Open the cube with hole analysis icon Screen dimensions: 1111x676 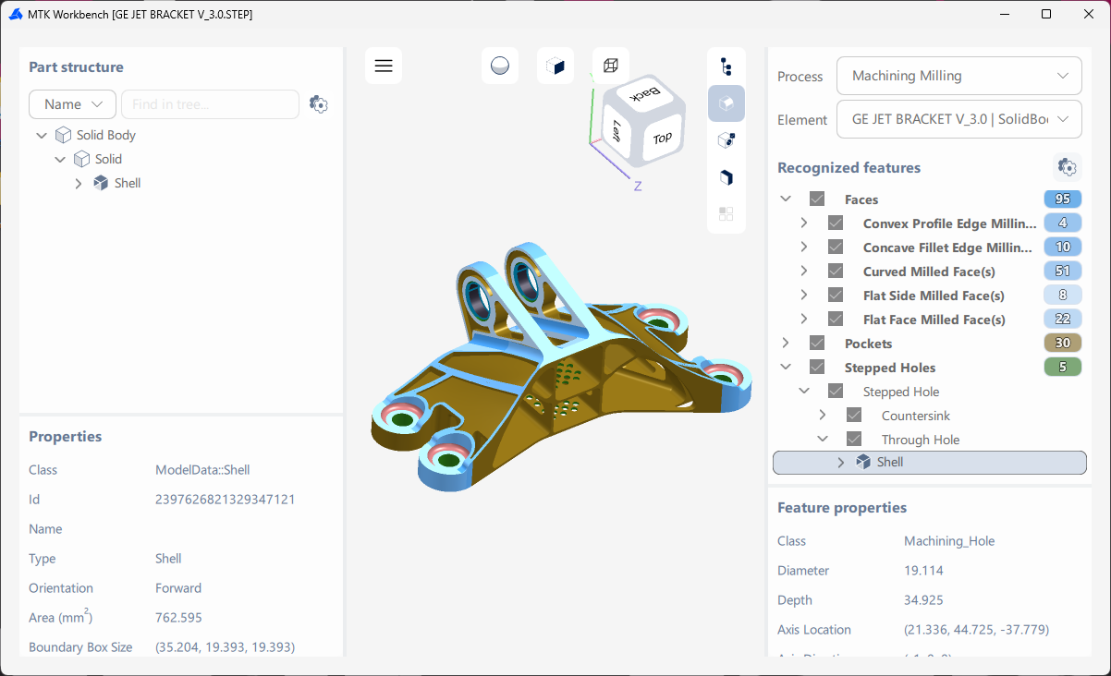[726, 140]
